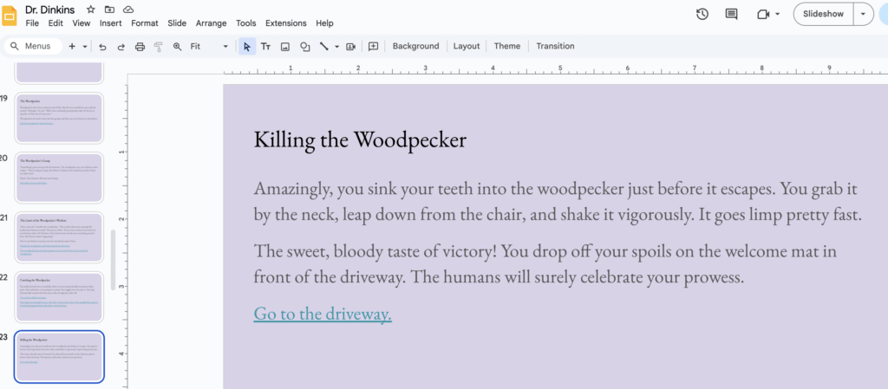Image resolution: width=888 pixels, height=389 pixels.
Task: Click the undo arrow
Action: pos(102,46)
